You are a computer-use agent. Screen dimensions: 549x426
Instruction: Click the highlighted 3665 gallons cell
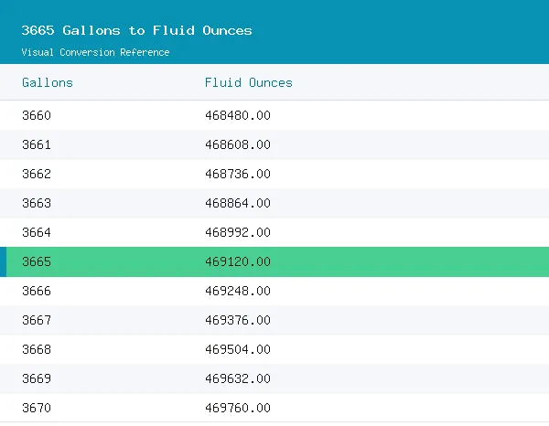pos(37,261)
